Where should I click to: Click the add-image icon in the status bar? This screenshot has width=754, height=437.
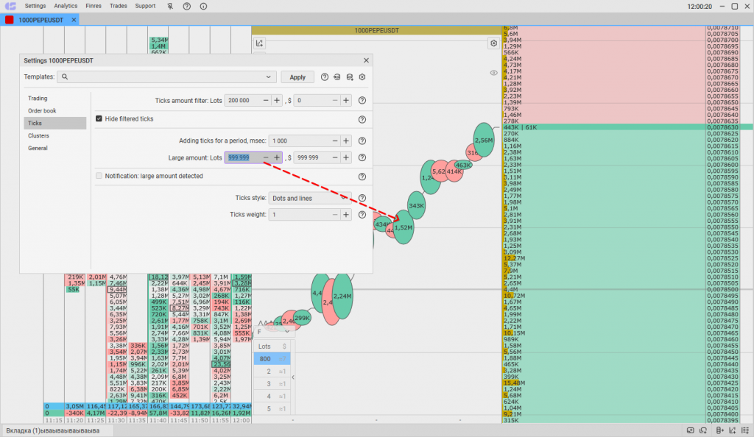coord(691,430)
